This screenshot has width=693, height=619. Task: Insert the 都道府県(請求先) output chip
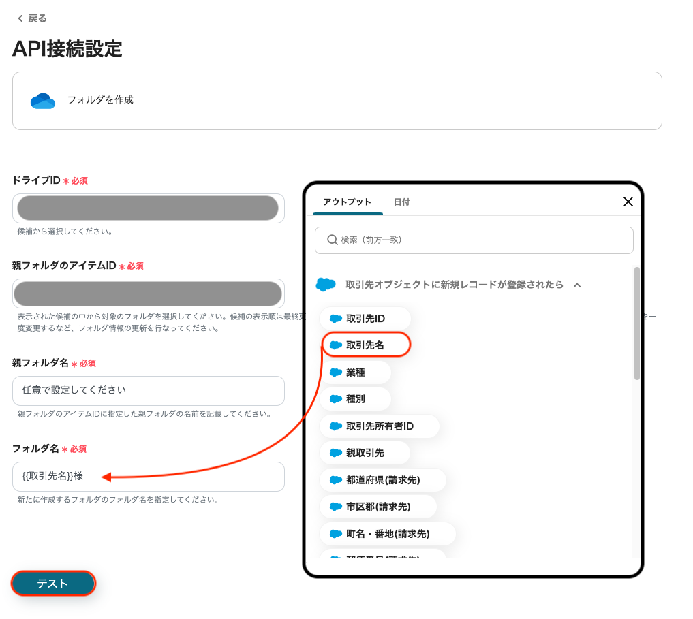[383, 480]
